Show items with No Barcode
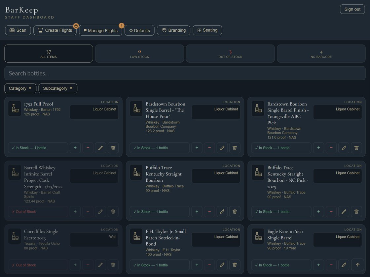Screen dimensions: 370x277 pos(321,54)
